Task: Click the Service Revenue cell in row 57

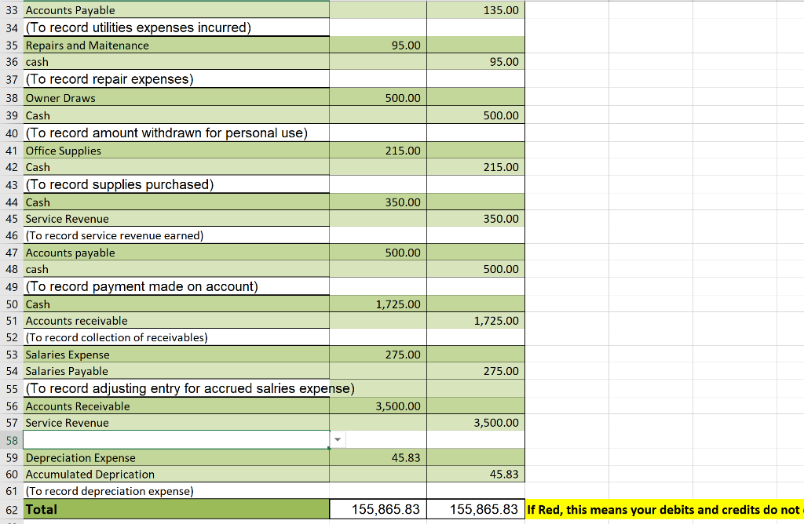Action: [x=177, y=423]
